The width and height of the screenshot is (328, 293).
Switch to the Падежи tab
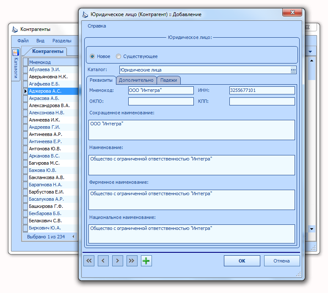tap(168, 80)
